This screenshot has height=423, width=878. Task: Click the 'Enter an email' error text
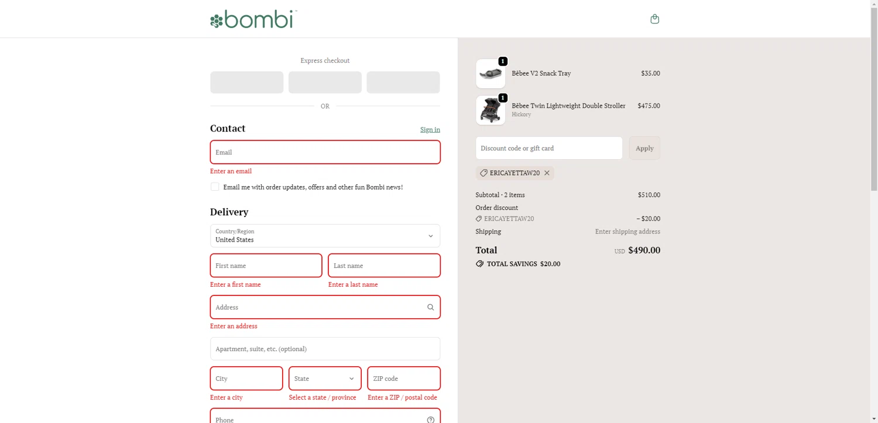pos(231,171)
